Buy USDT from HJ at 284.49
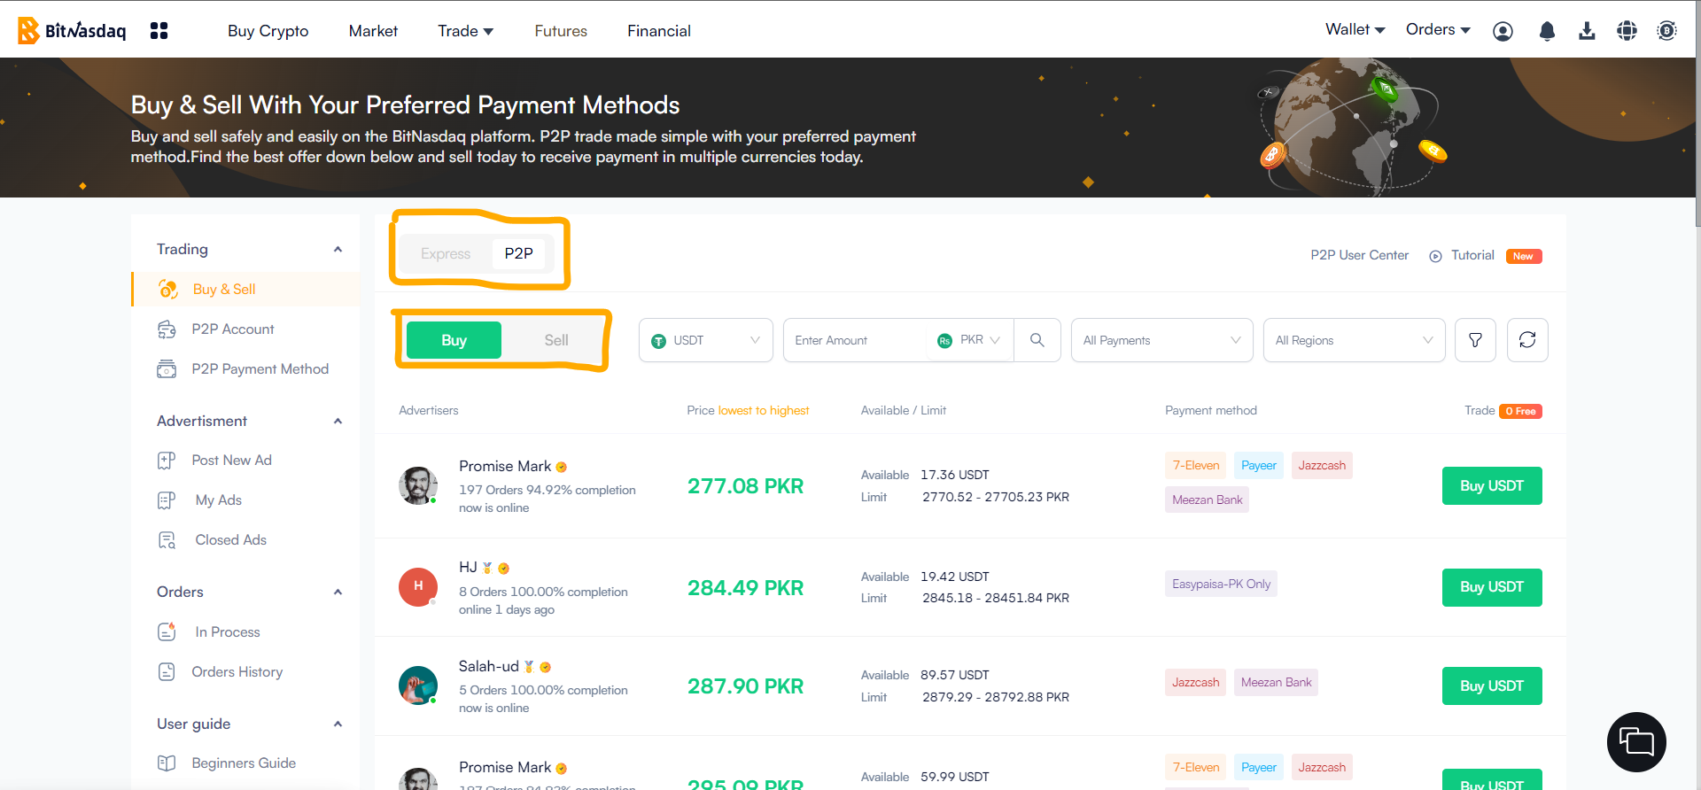Screen dimensions: 1701x790 coord(1492,587)
